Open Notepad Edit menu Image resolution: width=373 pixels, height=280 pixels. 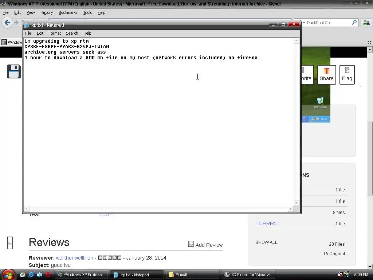tap(40, 33)
